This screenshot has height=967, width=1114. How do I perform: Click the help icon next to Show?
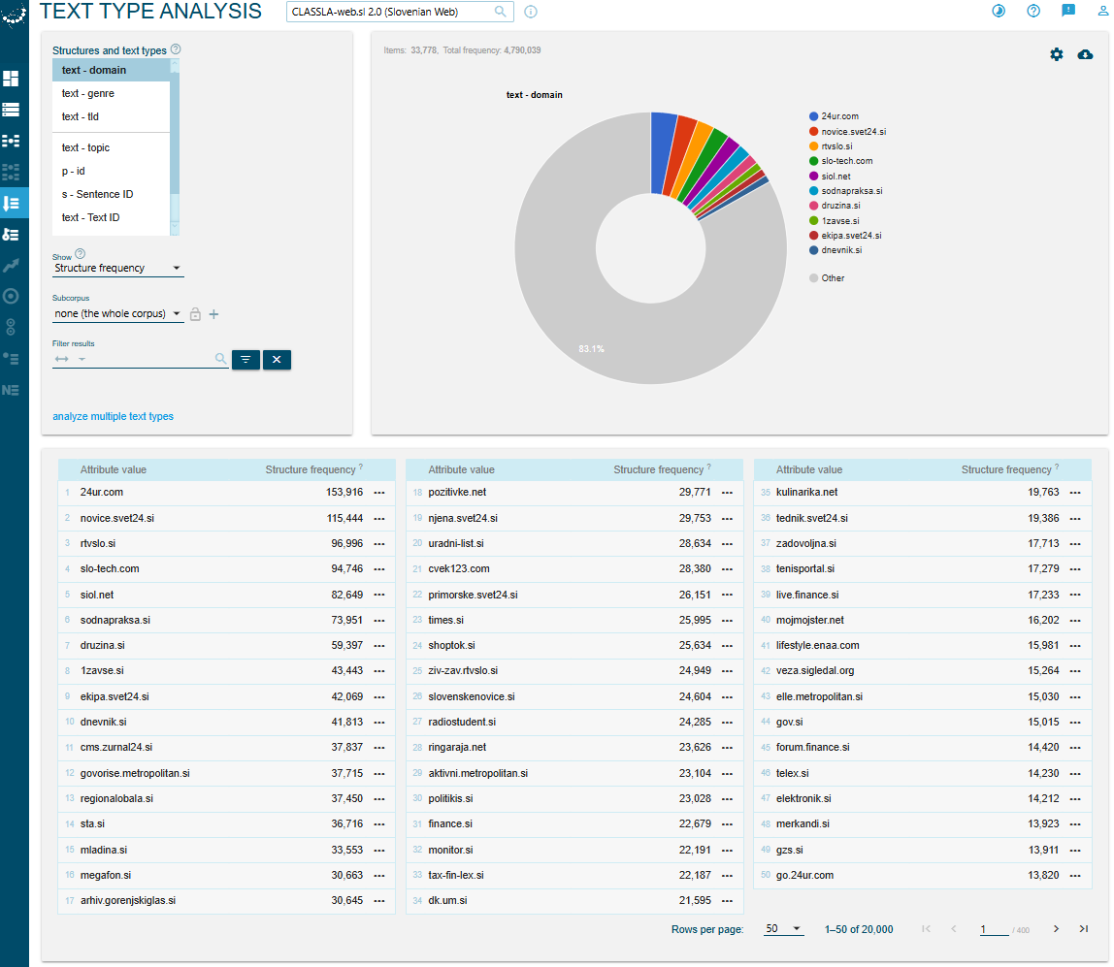pos(81,253)
